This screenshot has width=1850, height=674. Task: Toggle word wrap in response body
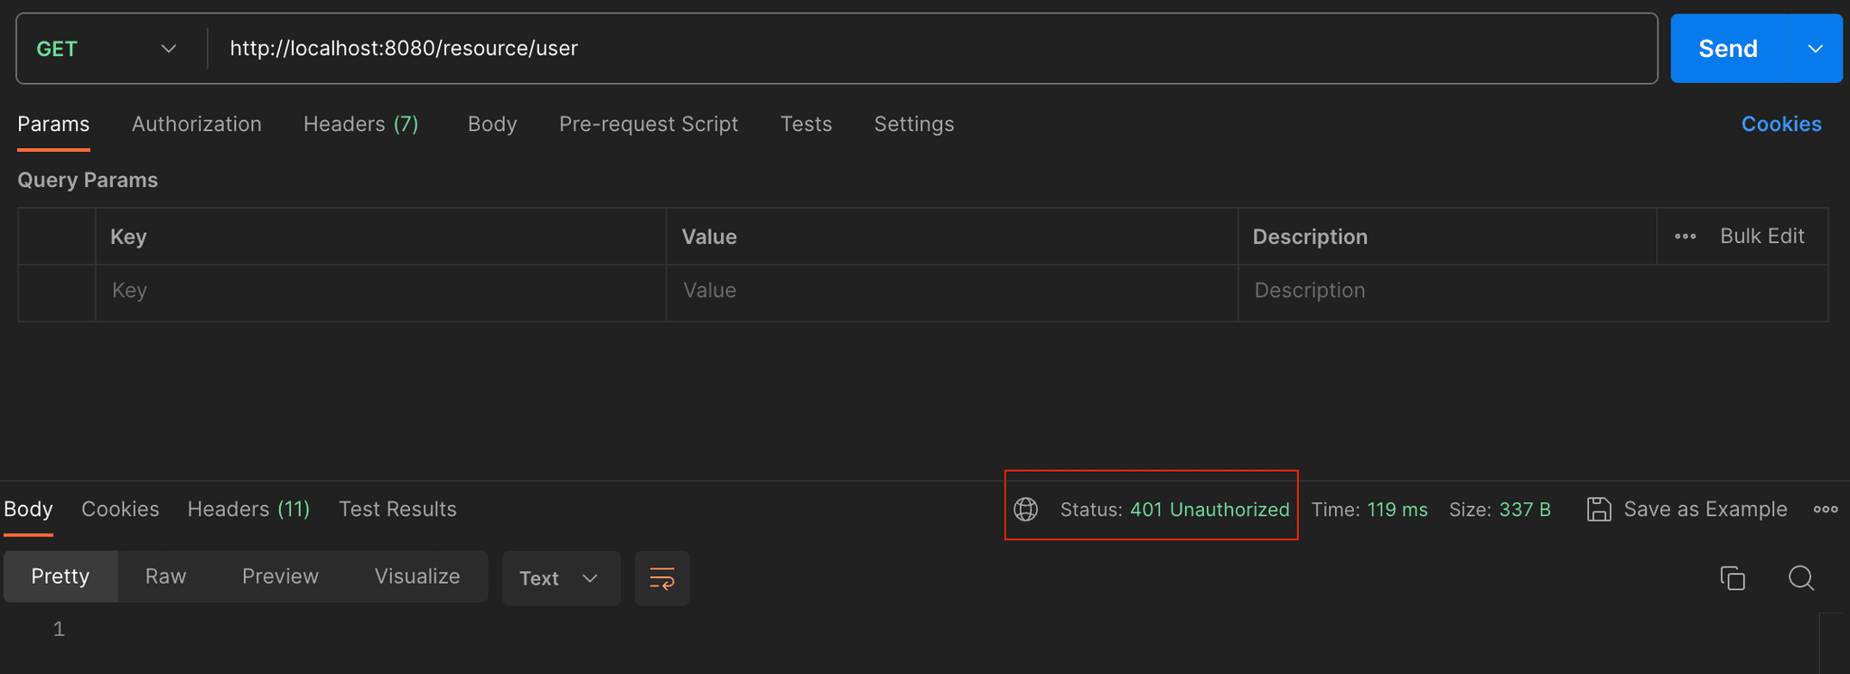click(x=661, y=578)
